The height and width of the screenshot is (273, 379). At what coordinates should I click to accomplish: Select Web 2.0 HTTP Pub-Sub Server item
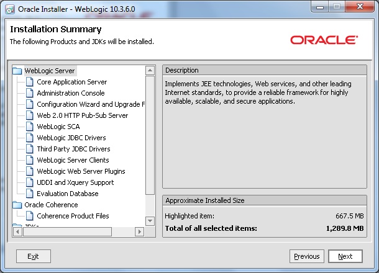pos(83,115)
